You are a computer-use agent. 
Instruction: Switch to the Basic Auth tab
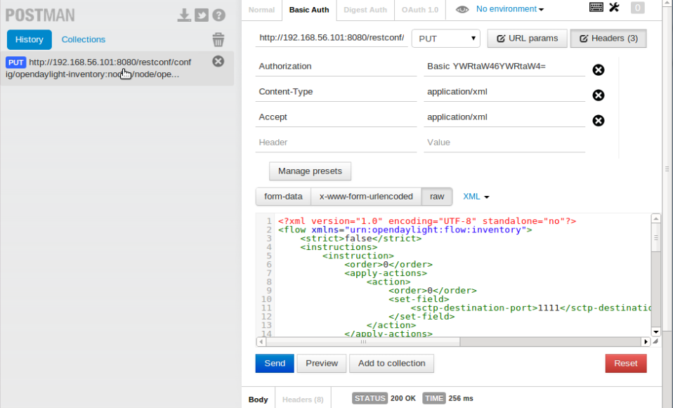[x=309, y=10]
